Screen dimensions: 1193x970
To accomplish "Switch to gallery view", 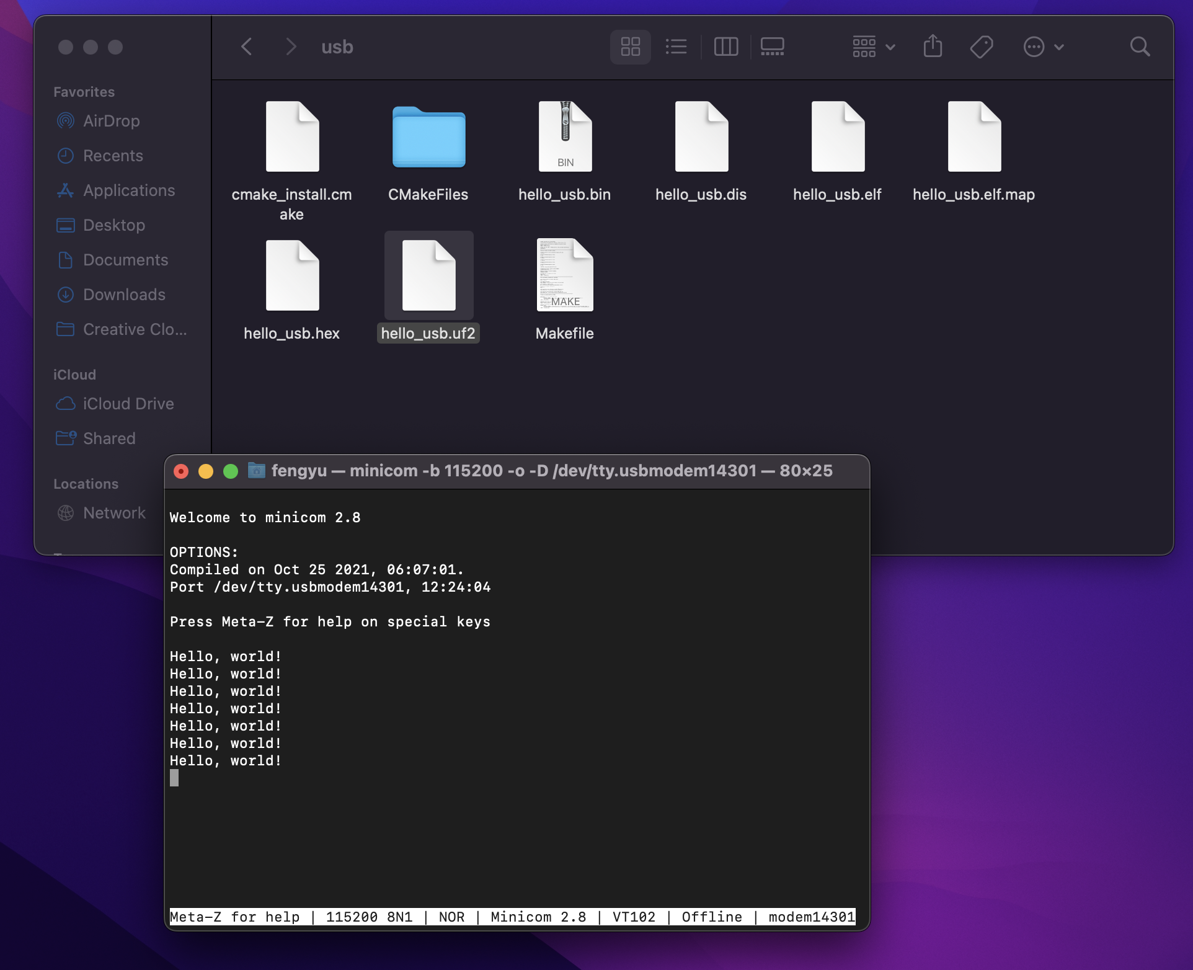I will (x=772, y=47).
